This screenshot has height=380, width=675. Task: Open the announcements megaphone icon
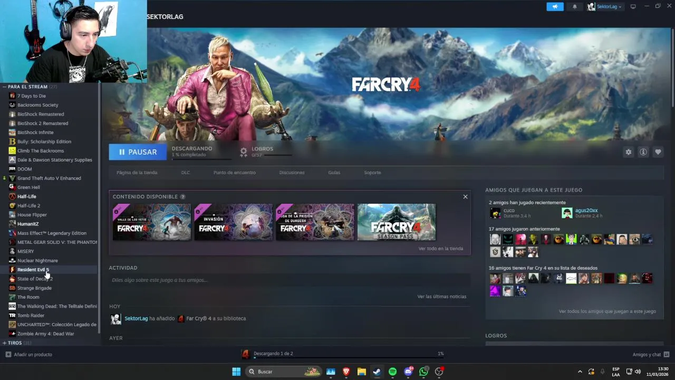coord(555,6)
